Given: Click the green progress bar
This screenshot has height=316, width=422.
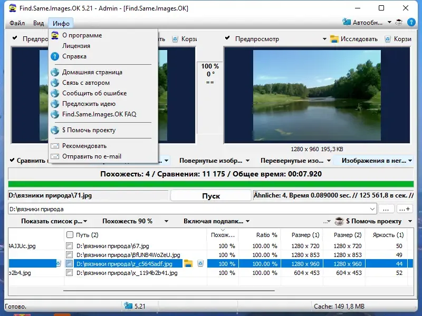Looking at the screenshot, I should point(210,184).
